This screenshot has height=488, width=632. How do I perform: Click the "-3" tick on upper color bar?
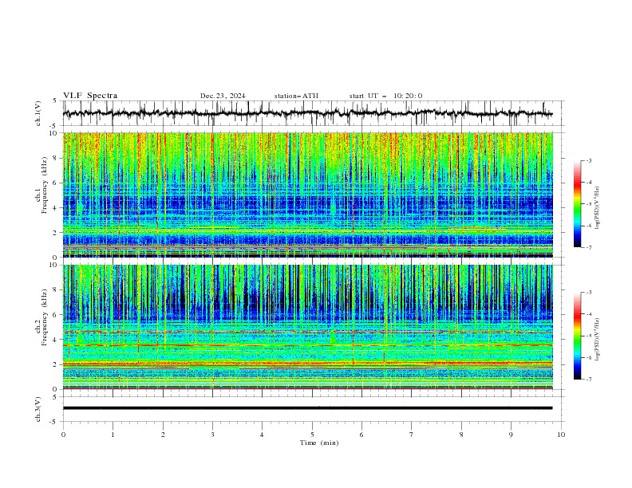(x=588, y=160)
